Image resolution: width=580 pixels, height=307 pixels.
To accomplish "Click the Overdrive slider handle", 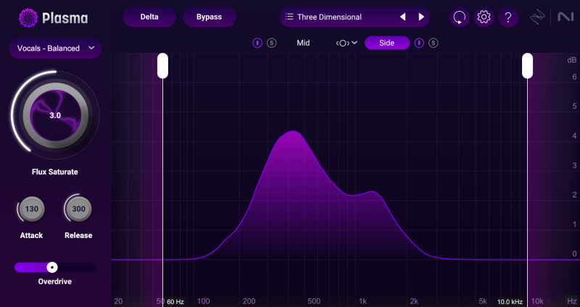I will point(52,267).
